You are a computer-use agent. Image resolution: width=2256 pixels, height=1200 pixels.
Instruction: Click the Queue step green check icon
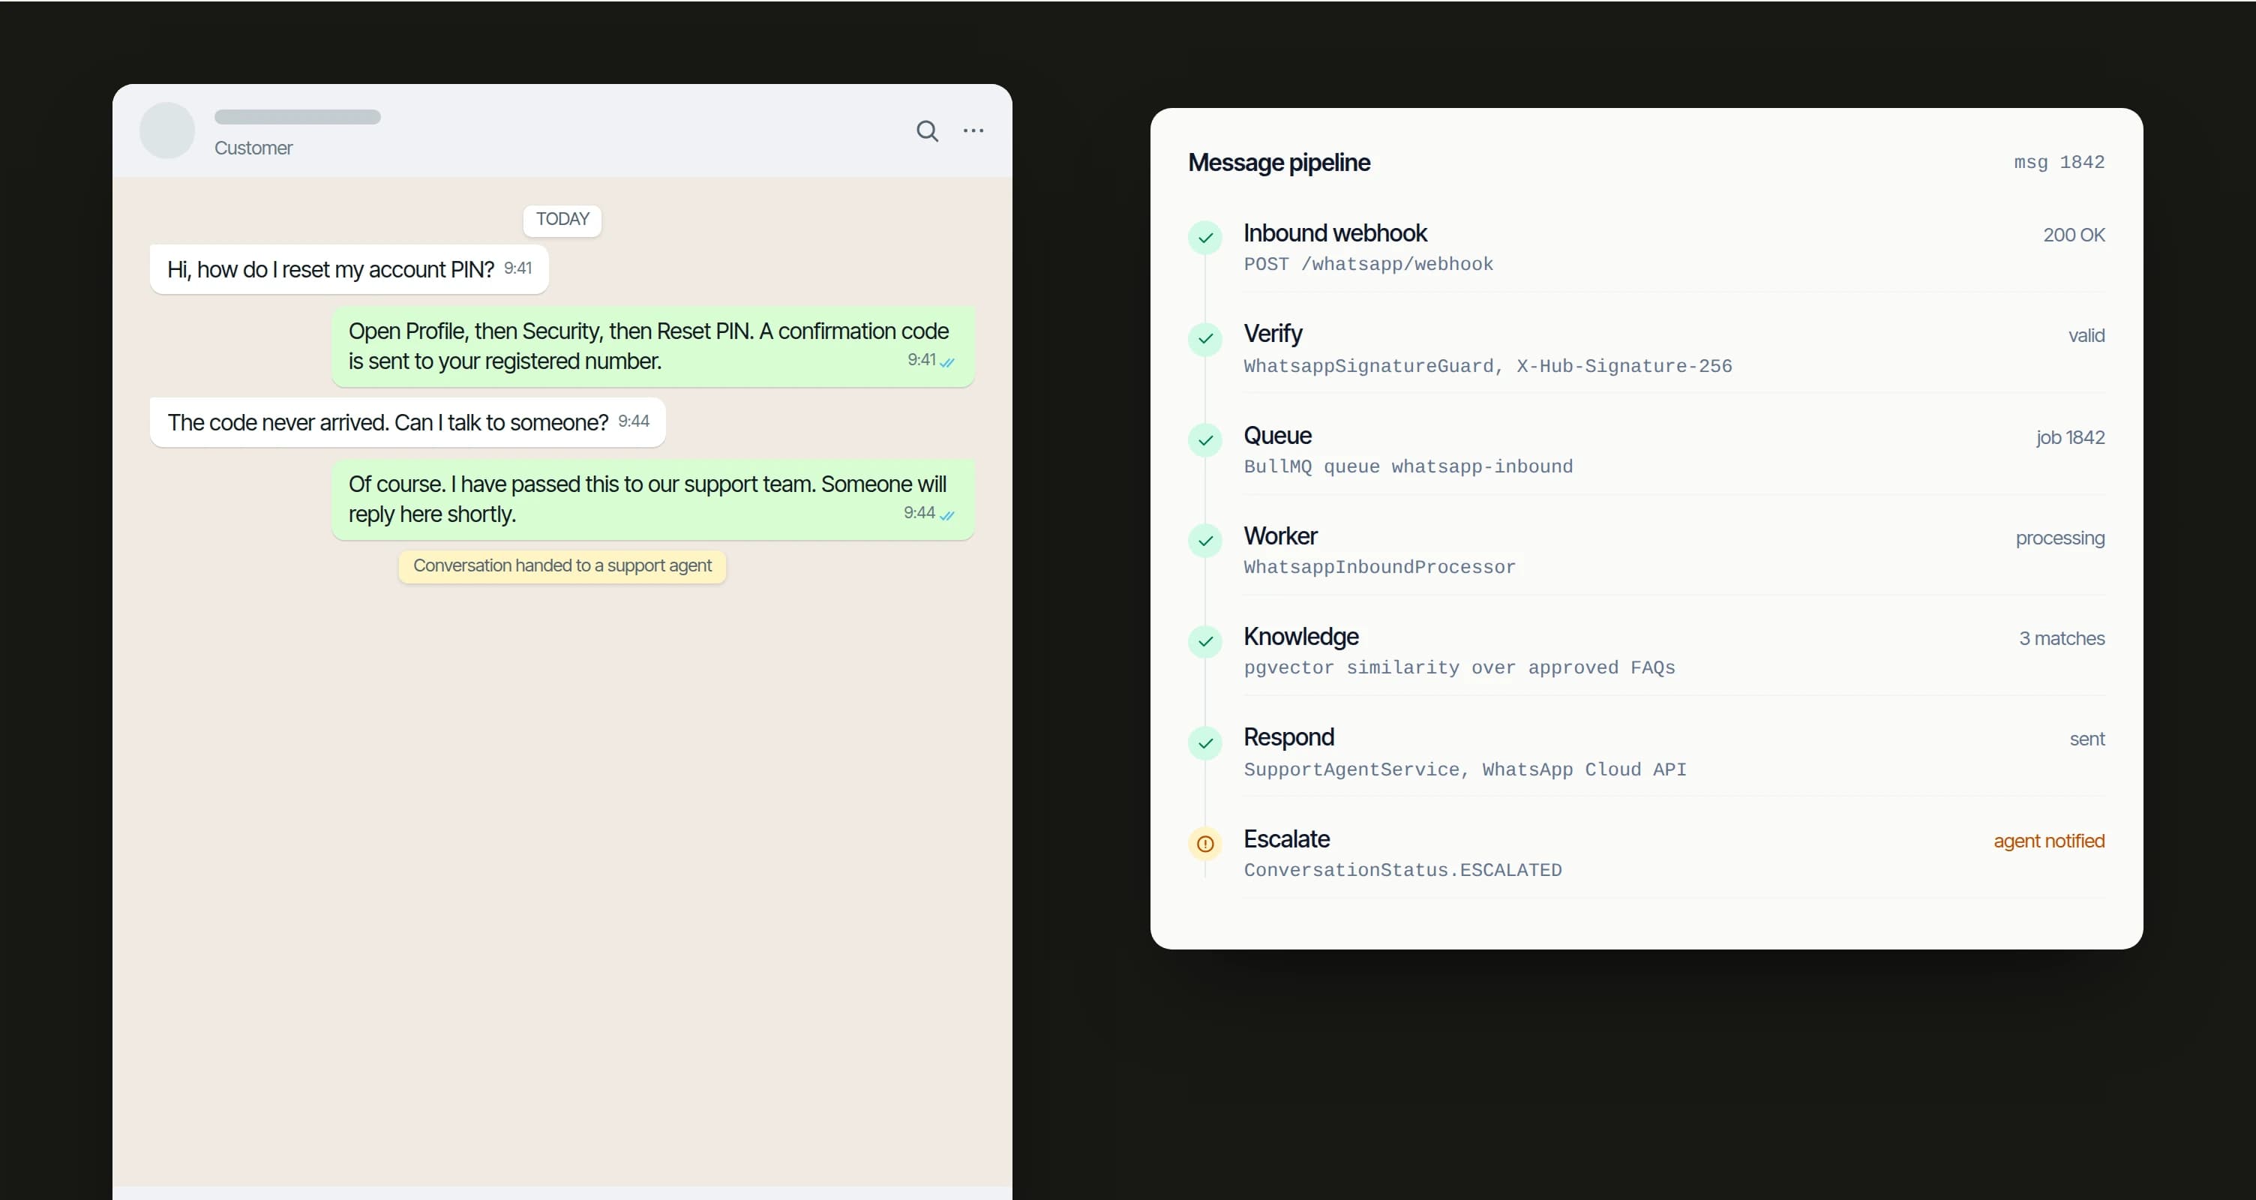tap(1205, 439)
